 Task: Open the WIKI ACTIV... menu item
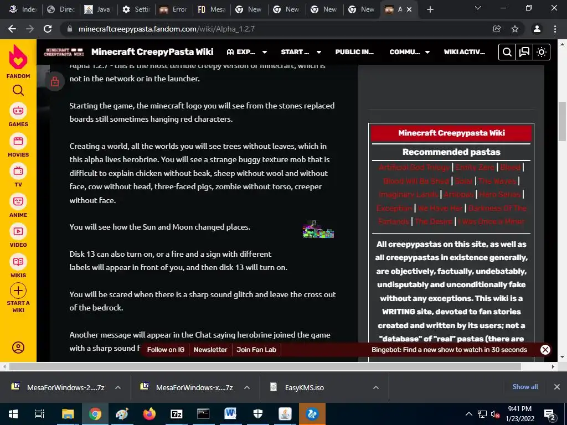pos(465,52)
